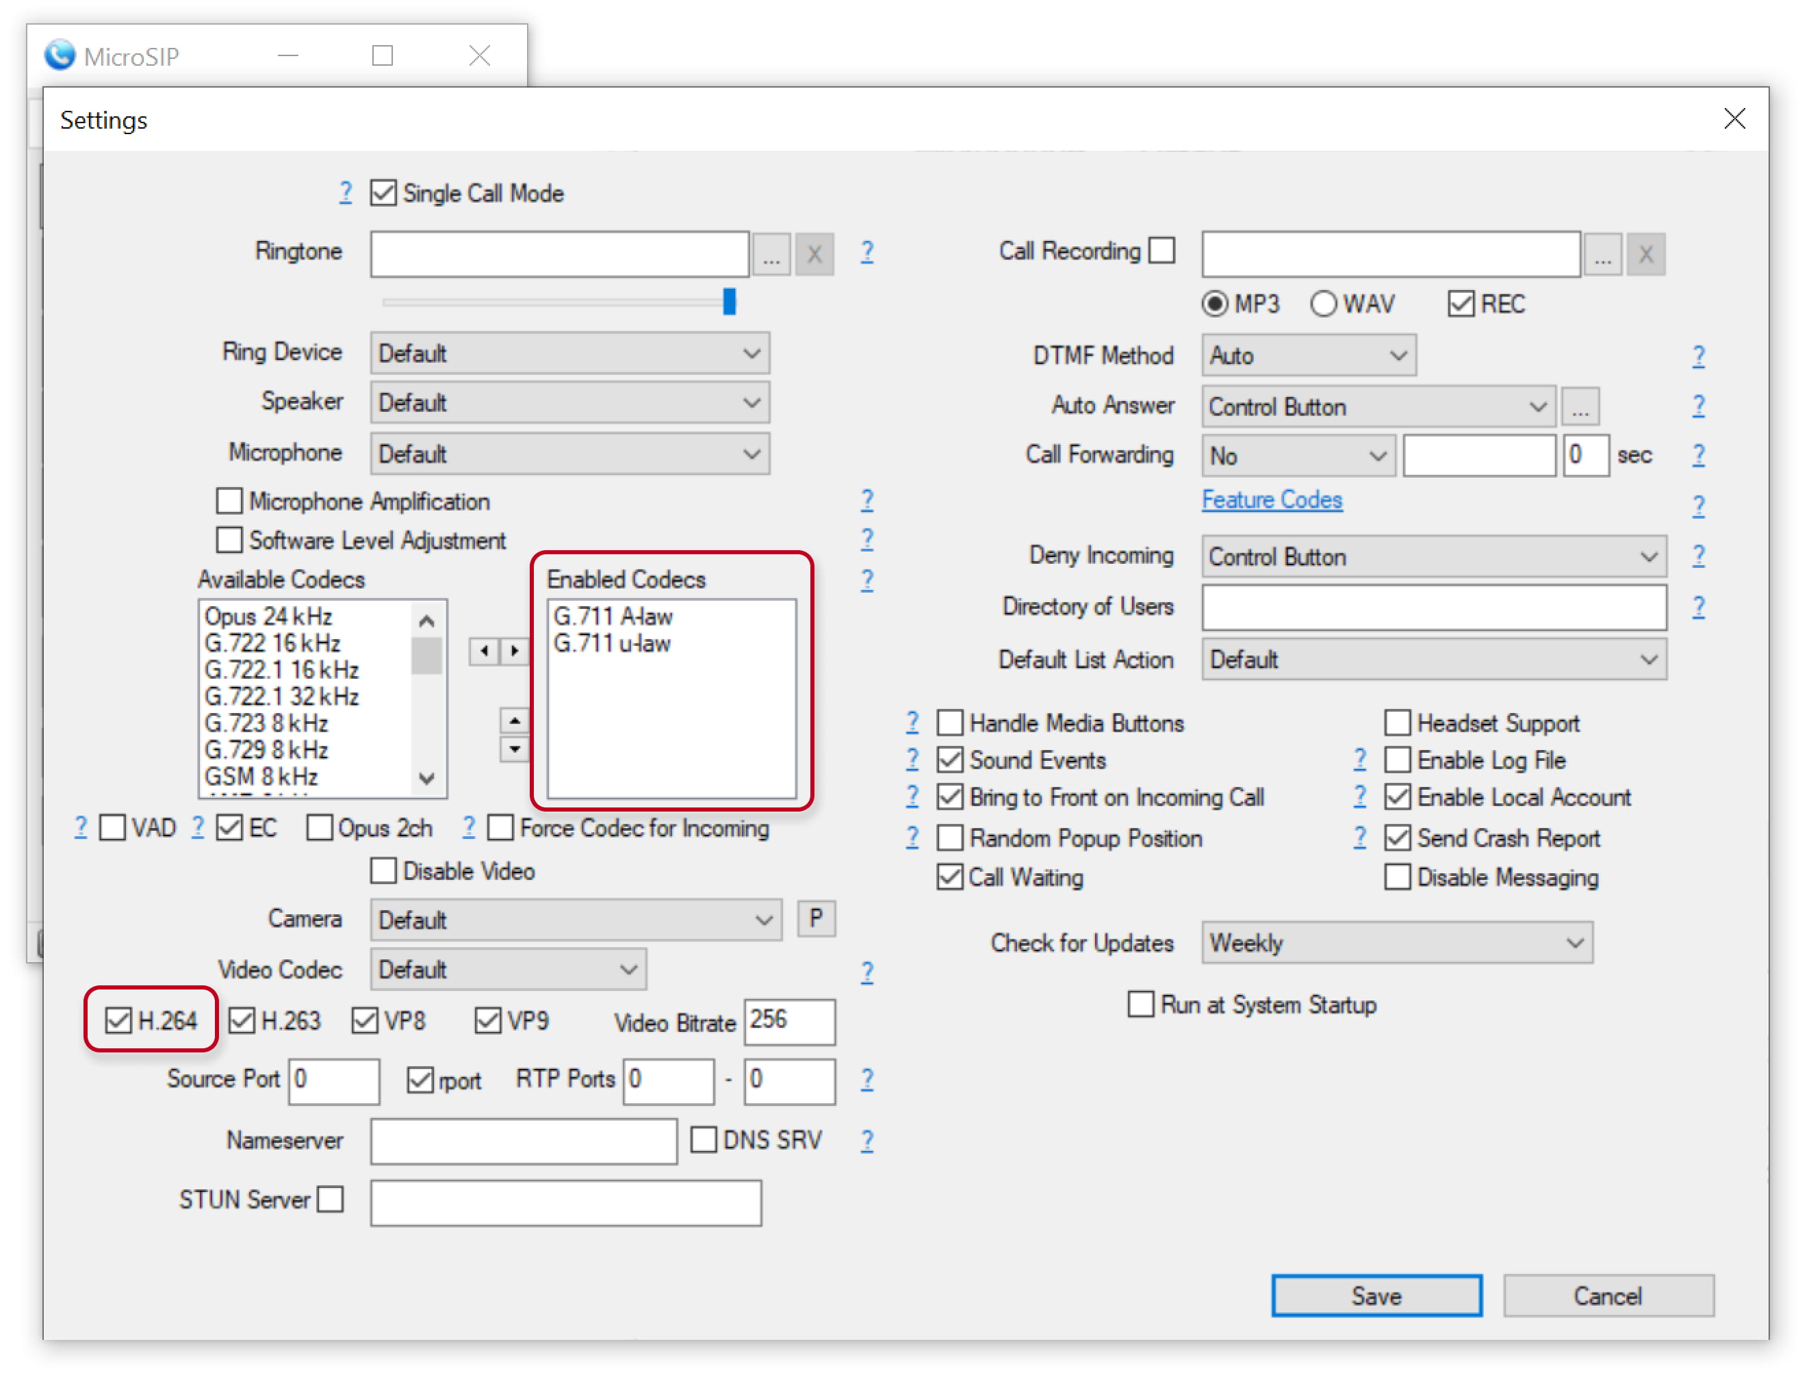Expand the Deny Incoming dropdown

click(1434, 556)
